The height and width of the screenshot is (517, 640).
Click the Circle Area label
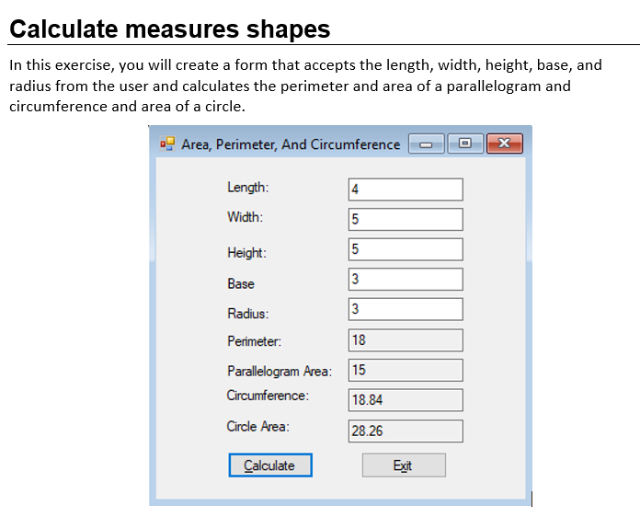point(257,426)
